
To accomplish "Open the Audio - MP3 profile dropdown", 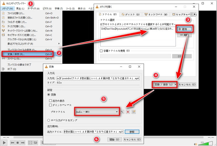I will click(x=97, y=112).
